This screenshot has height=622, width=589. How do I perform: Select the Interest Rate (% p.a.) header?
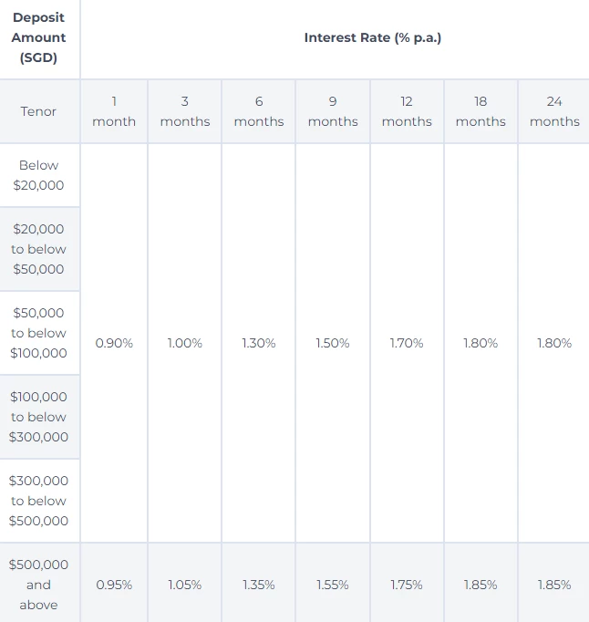point(372,37)
